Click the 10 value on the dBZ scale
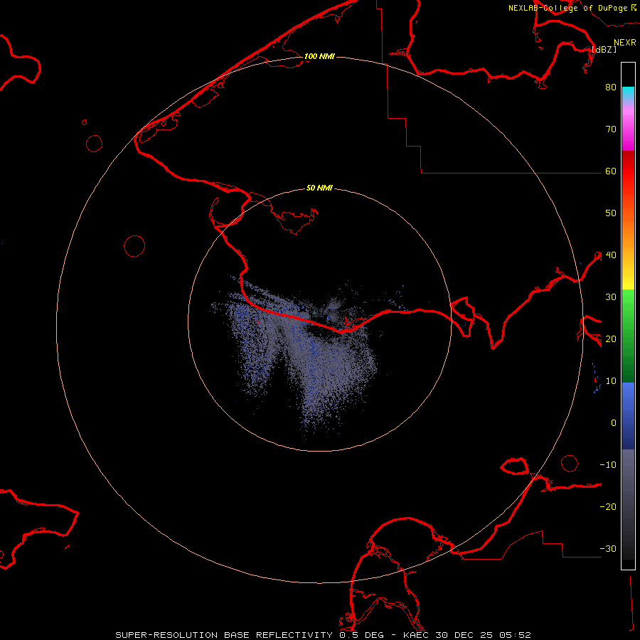640x640 pixels. [611, 381]
